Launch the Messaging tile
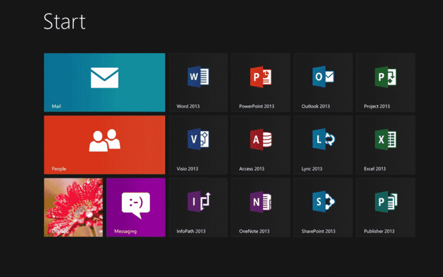 [136, 207]
